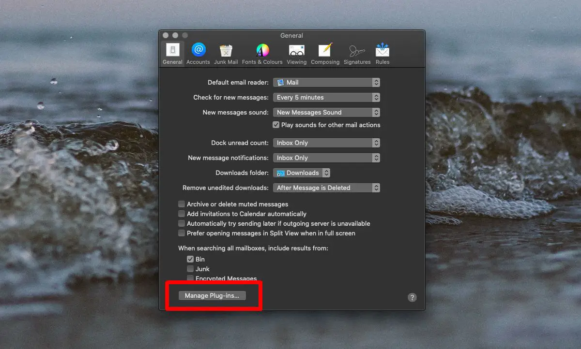Viewport: 581px width, 349px height.
Task: Open the Accounts preferences pane
Action: point(199,50)
